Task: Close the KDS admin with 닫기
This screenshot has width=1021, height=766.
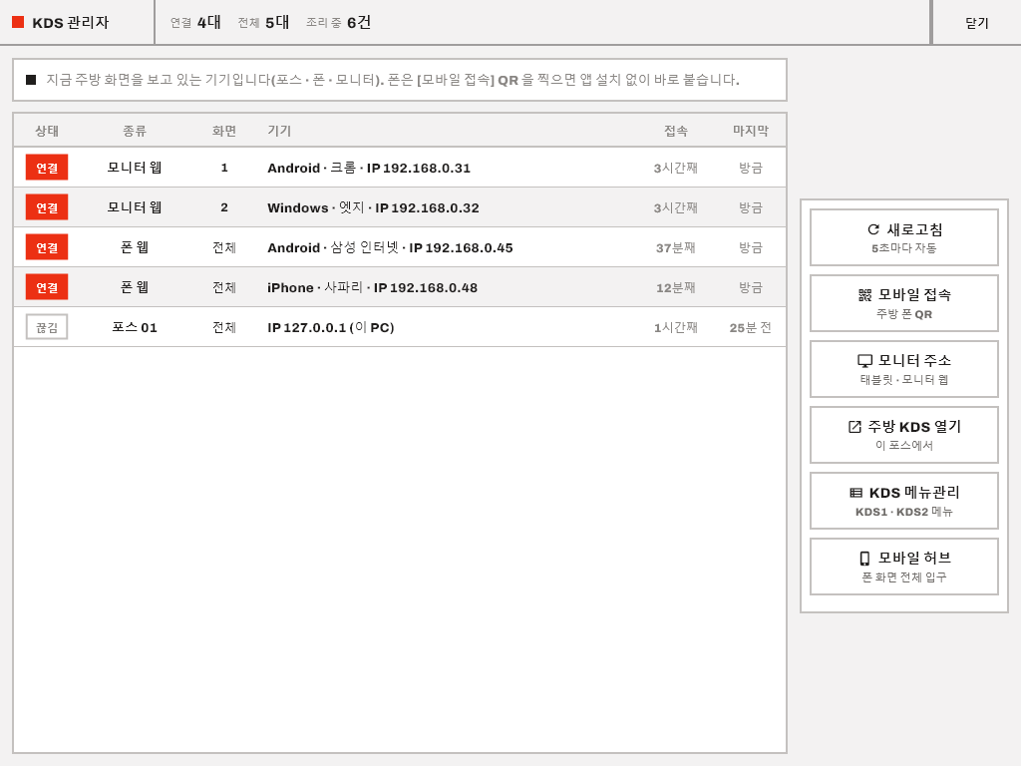Action: pyautogui.click(x=977, y=23)
